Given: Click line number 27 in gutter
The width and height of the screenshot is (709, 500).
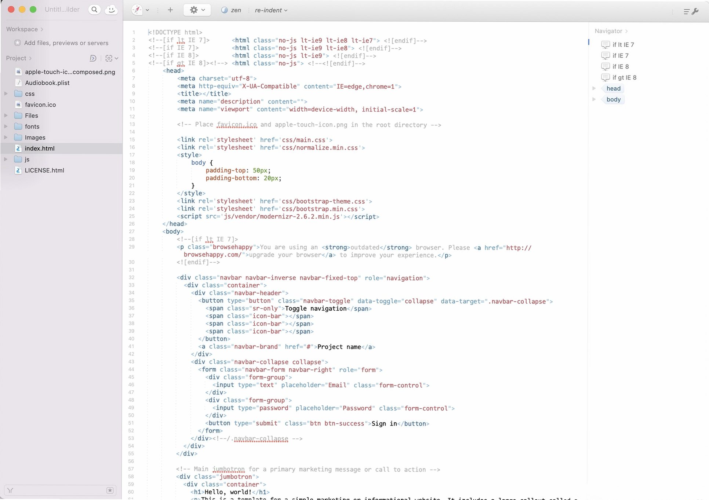Looking at the screenshot, I should click(x=131, y=231).
